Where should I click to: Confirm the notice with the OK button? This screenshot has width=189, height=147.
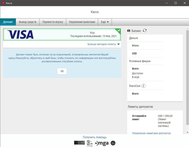click(x=62, y=71)
